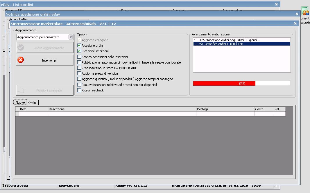This screenshot has height=193, width=310.
Task: Enable Pubblicazione automatica di nuovi articoli
Action: click(x=79, y=62)
